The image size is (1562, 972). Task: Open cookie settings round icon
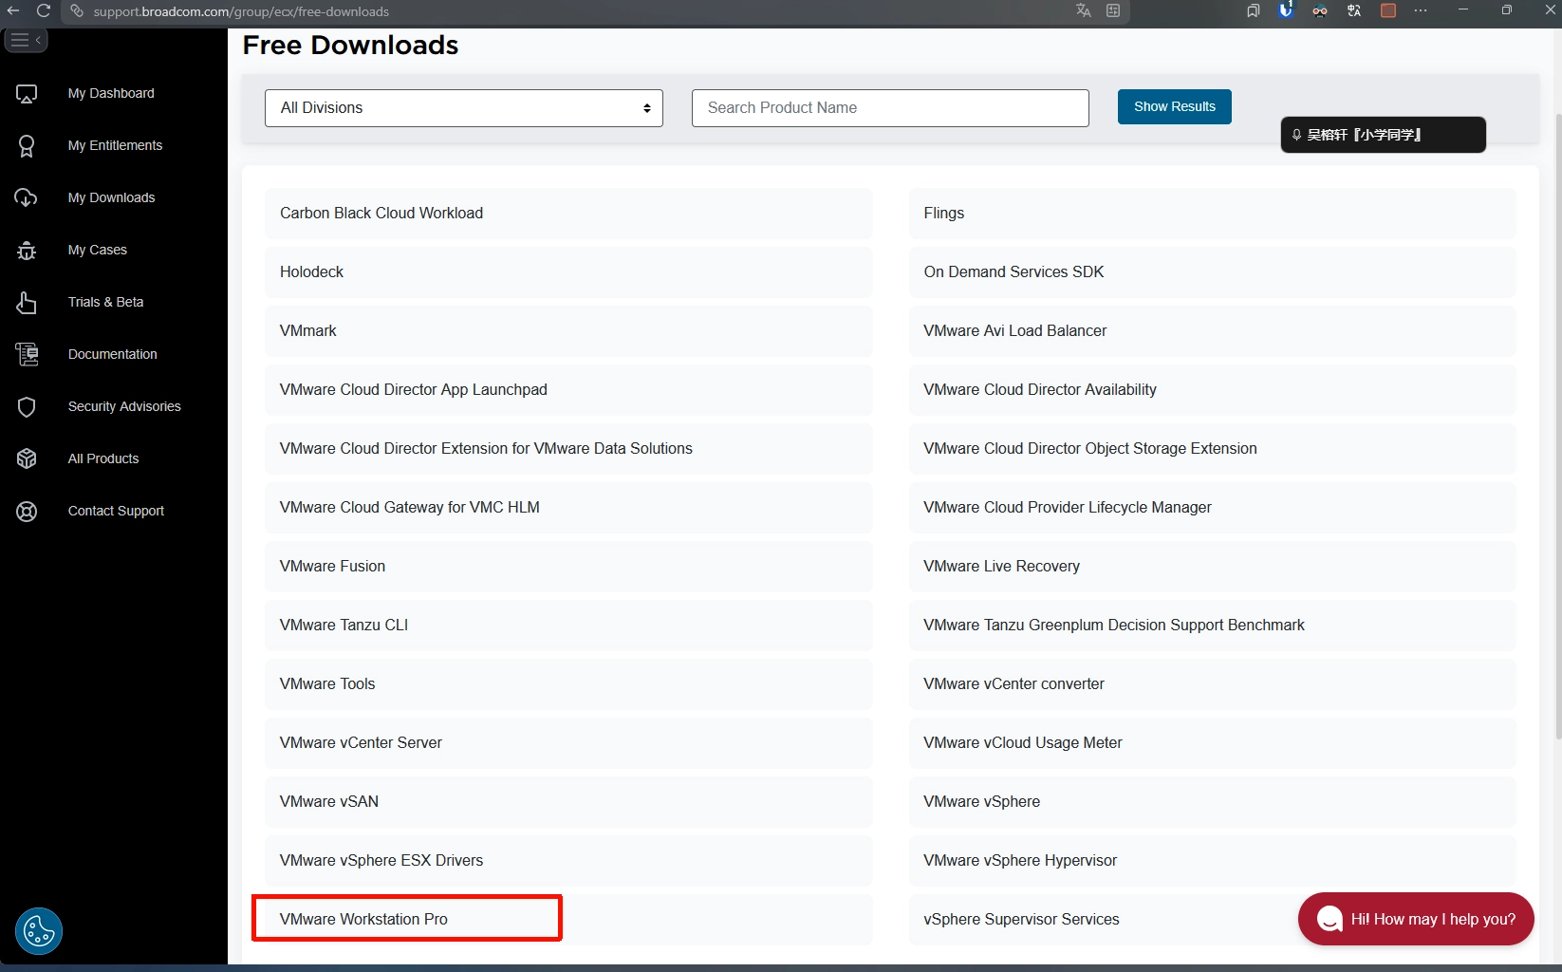click(39, 931)
